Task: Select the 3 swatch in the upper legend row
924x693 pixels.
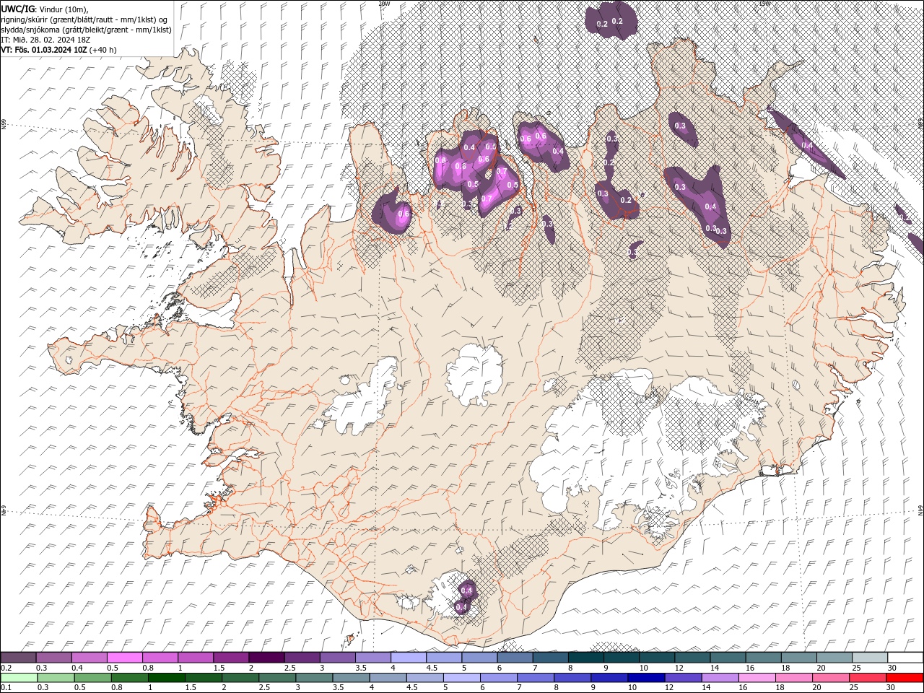Action: [x=337, y=657]
